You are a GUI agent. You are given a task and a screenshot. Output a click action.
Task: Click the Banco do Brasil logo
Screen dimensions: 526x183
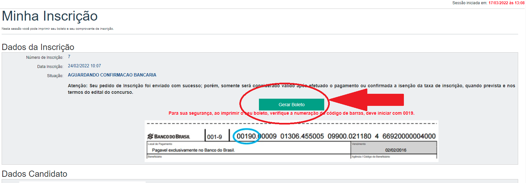169,136
